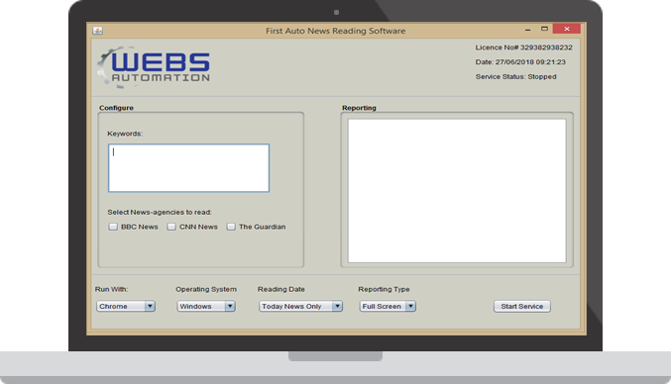
Task: Click the Keywords: label
Action: click(x=125, y=134)
